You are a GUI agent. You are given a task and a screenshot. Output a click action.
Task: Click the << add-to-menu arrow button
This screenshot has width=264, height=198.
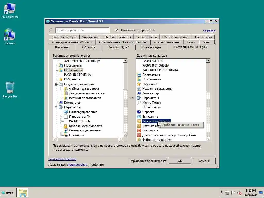click(x=131, y=98)
